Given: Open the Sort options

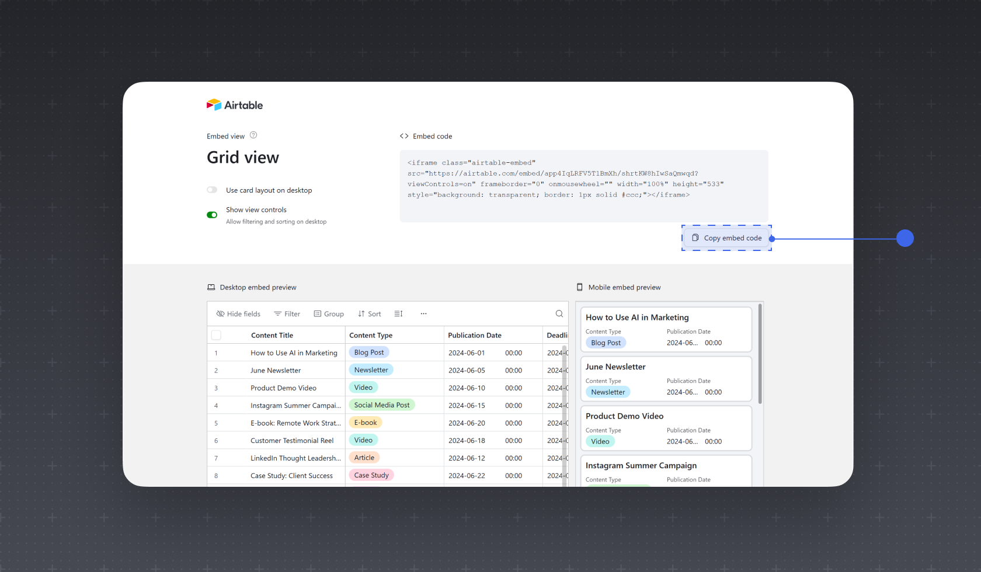Looking at the screenshot, I should tap(370, 314).
